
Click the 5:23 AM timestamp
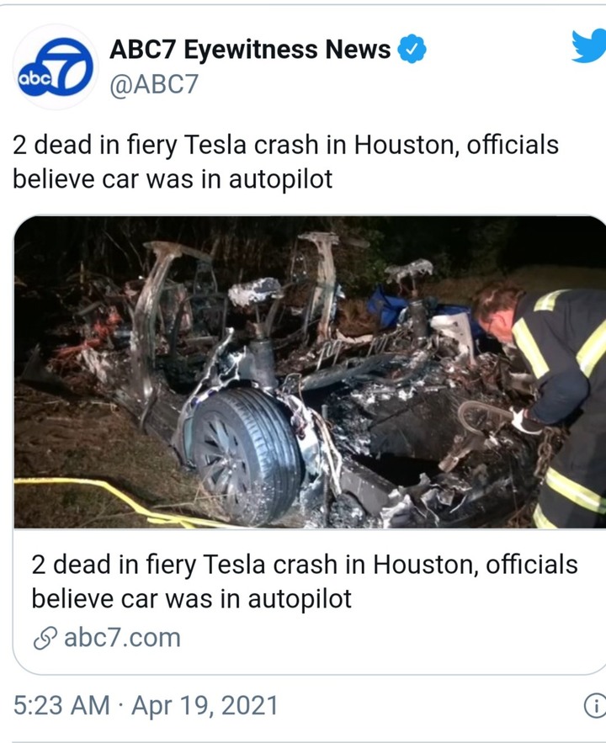pyautogui.click(x=61, y=705)
